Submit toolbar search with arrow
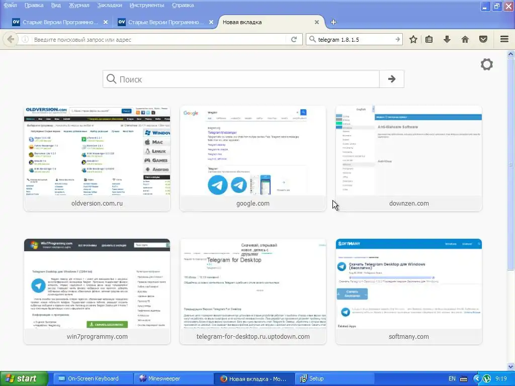515x386 pixels. 397,39
